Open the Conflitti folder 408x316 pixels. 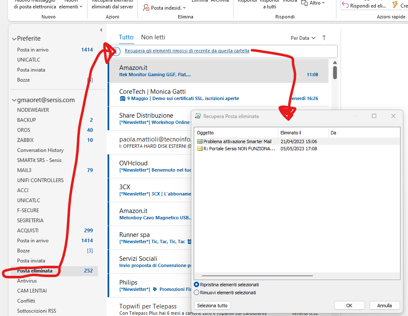point(54,301)
